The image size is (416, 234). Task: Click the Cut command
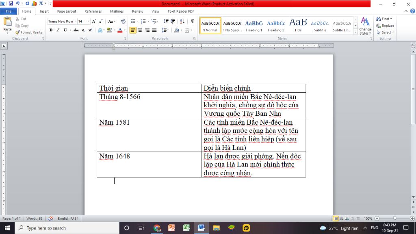click(21, 19)
